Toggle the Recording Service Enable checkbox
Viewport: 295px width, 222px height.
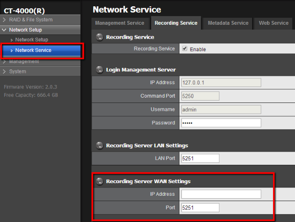(x=185, y=49)
